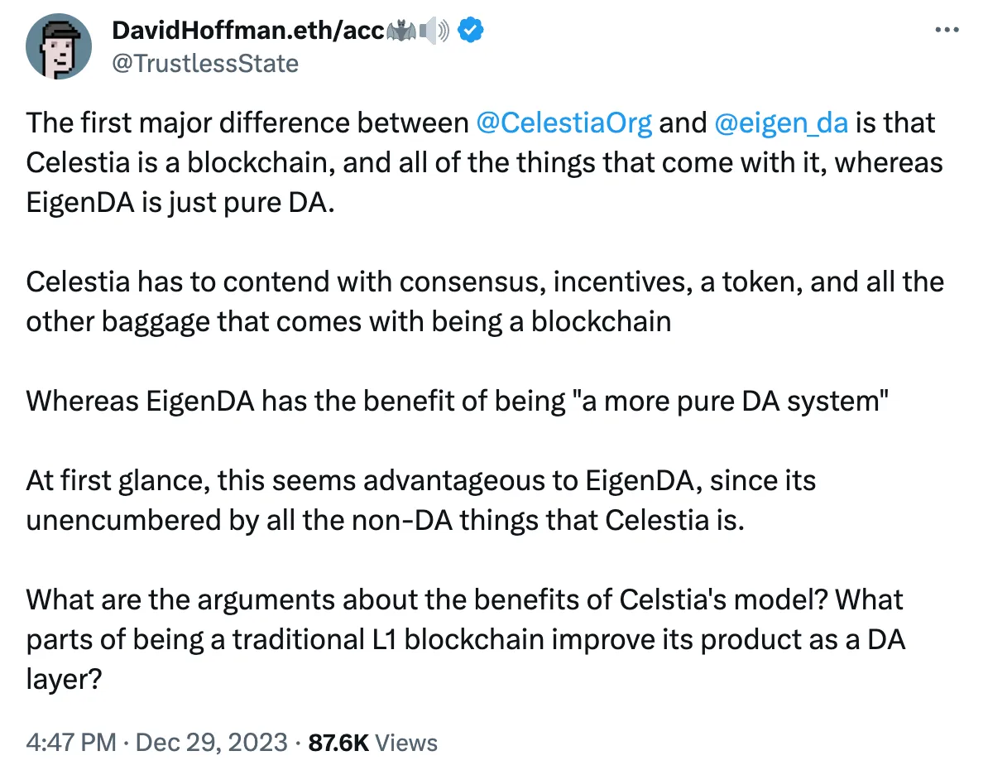This screenshot has width=988, height=775.
Task: Click the 87.6K Views count
Action: (x=373, y=743)
